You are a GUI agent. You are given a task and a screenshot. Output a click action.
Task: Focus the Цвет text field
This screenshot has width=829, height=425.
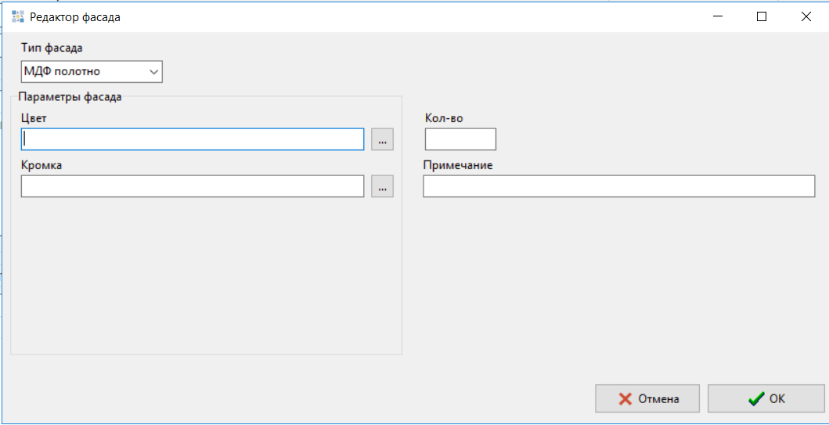tap(193, 139)
